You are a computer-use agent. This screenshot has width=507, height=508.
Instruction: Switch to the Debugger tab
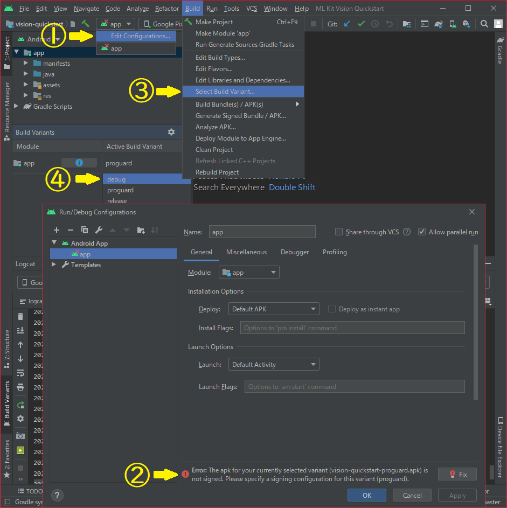click(295, 252)
